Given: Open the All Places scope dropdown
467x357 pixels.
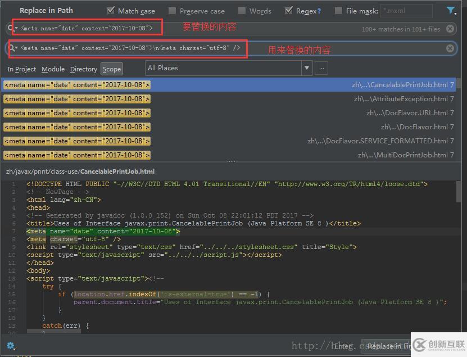Looking at the screenshot, I should (305, 67).
